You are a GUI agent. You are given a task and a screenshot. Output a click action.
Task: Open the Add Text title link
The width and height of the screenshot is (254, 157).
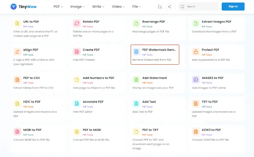tap(149, 102)
